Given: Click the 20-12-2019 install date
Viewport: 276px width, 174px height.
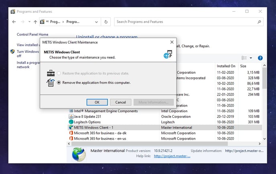Looking at the screenshot, I should 225,117.
